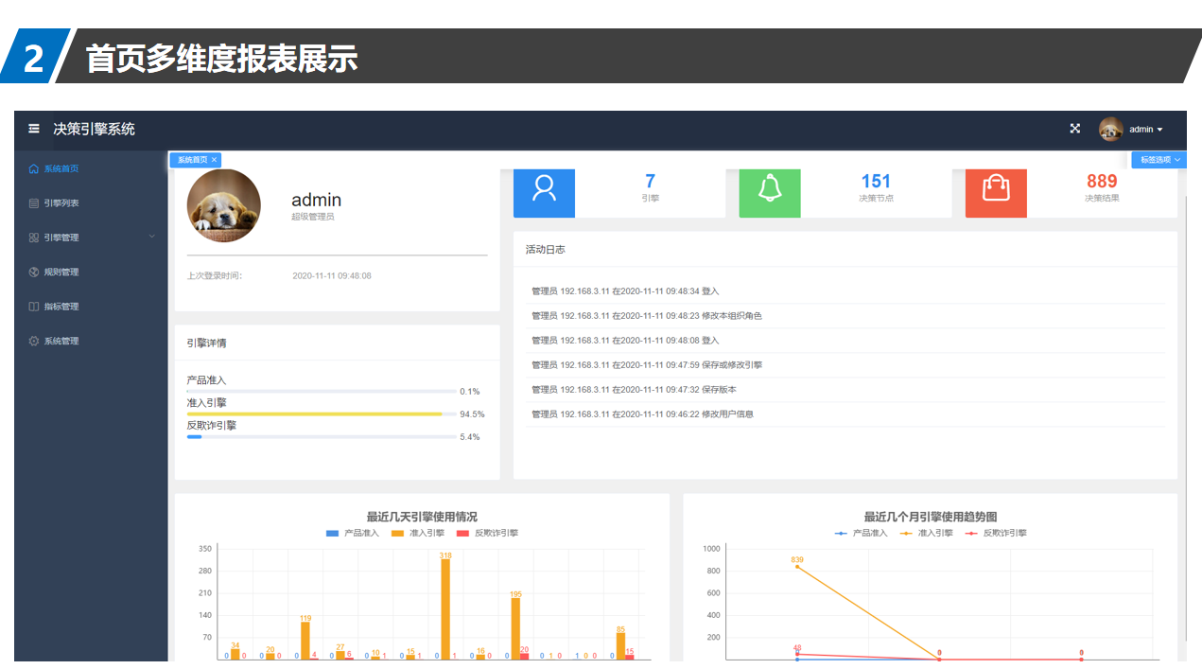Toggle 反欺诈引擎 legend in bar chart
This screenshot has height=669, width=1202.
[x=487, y=533]
